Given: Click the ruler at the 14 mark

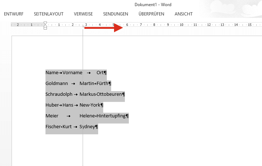Looking at the screenshot, I should (236, 25).
